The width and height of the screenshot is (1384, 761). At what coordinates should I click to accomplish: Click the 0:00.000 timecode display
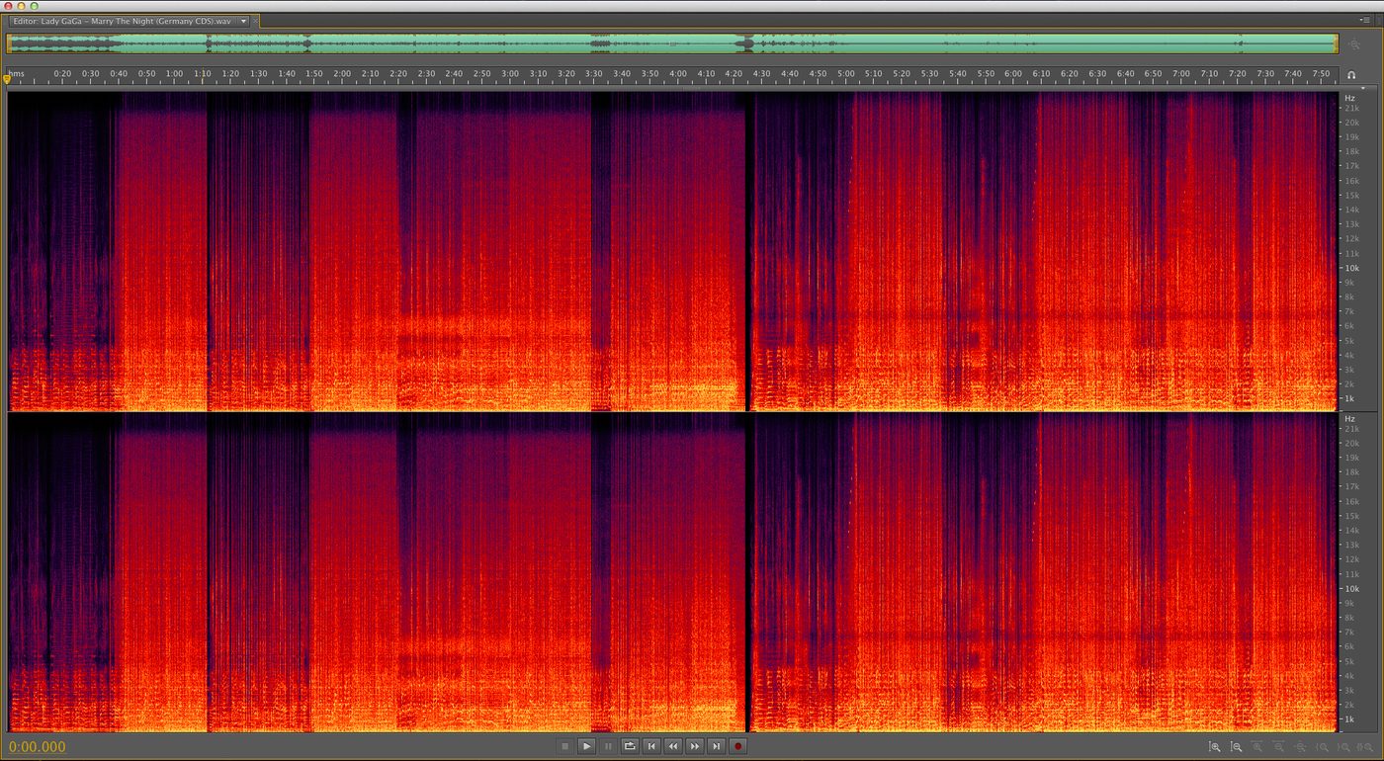[x=38, y=747]
